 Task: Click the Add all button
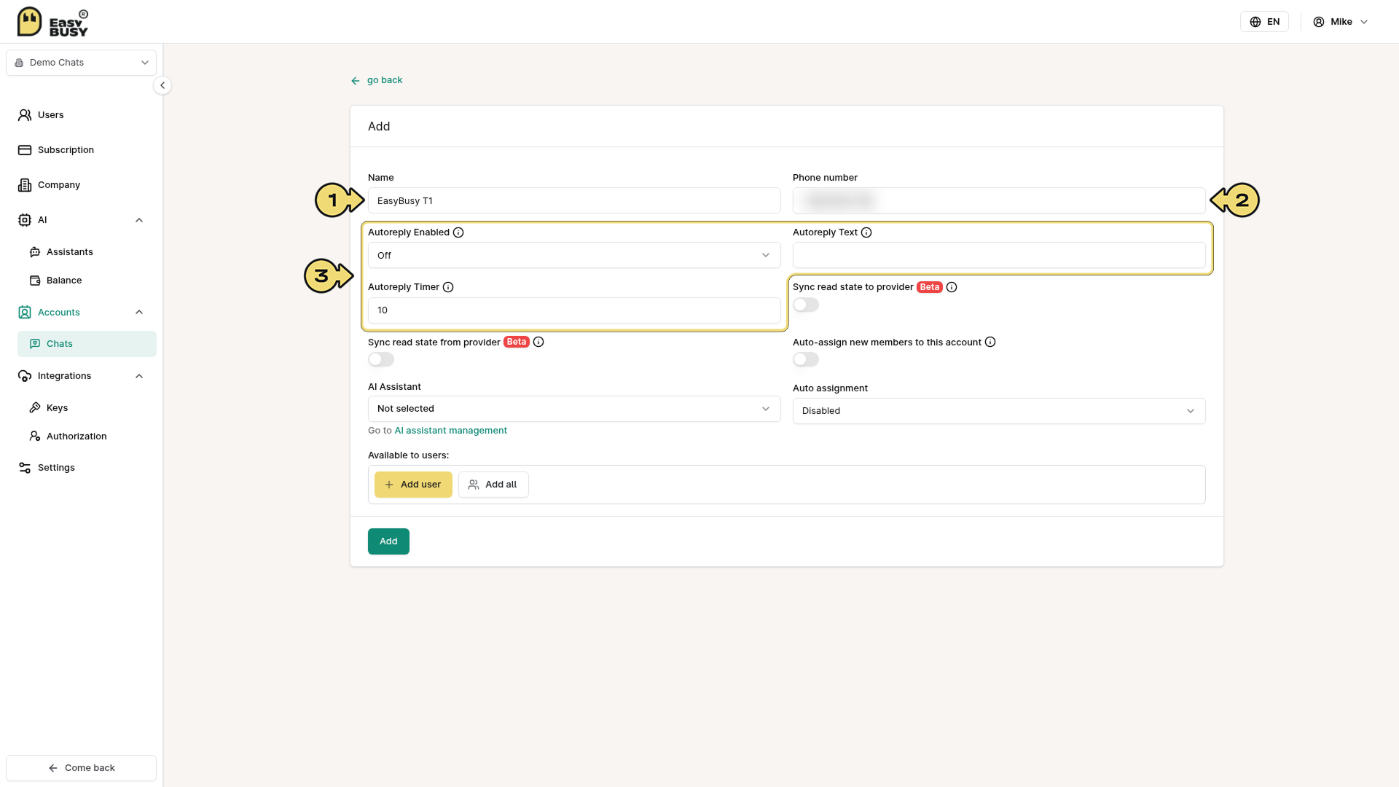(x=493, y=485)
